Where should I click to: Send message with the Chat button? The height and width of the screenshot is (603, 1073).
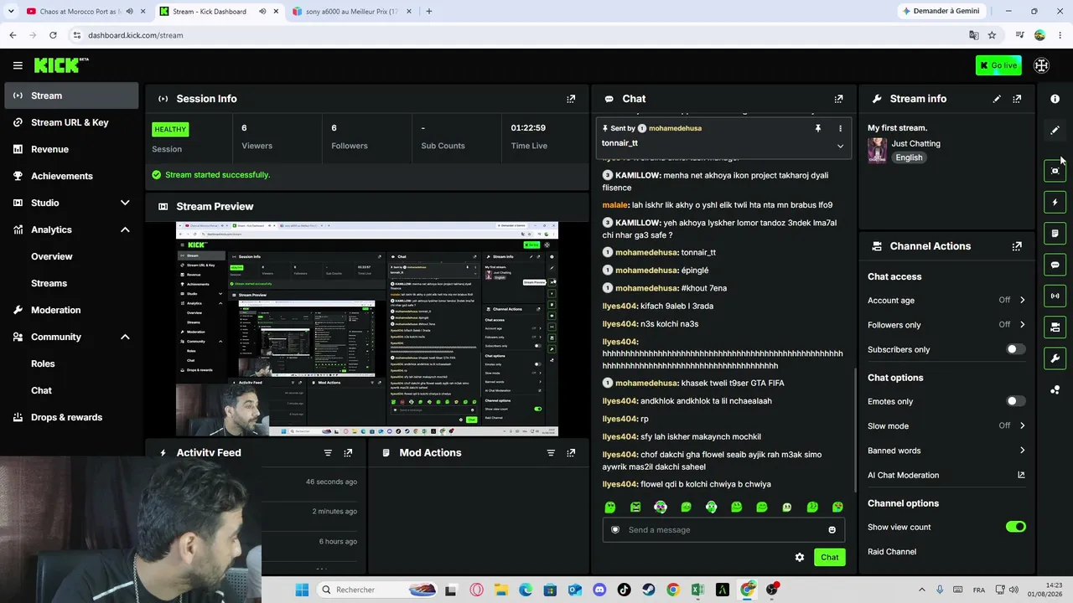coord(829,557)
